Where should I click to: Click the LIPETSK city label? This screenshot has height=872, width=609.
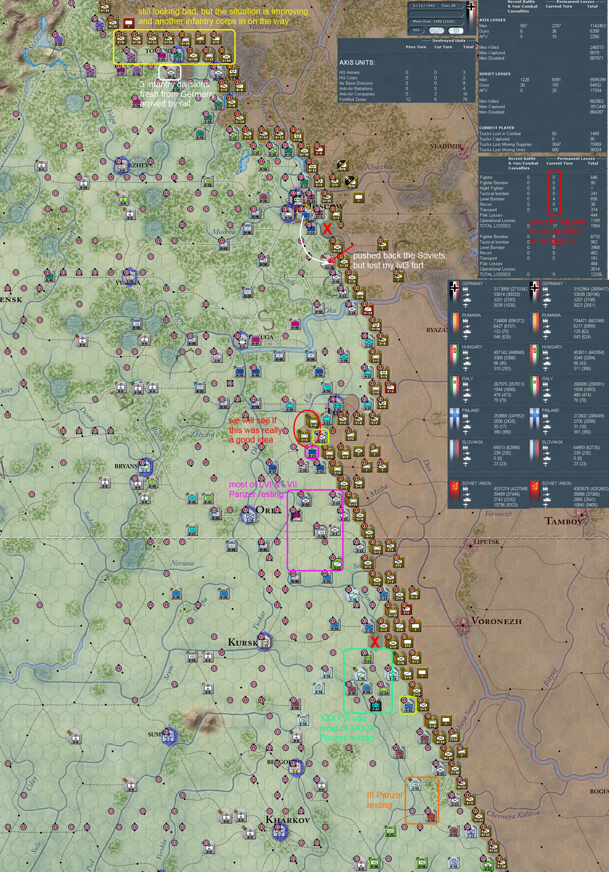tap(487, 542)
